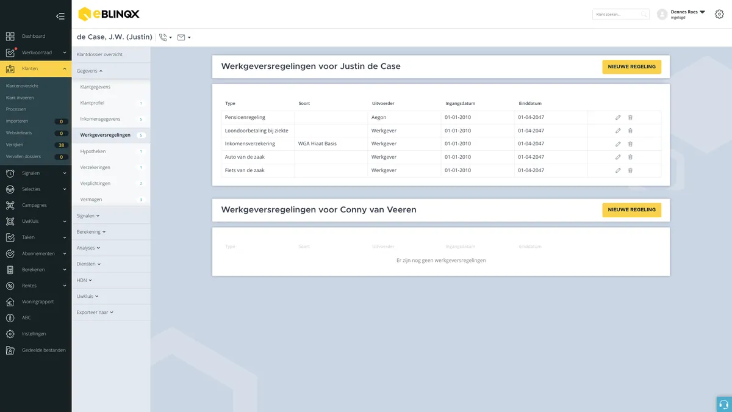Click the Klant zoeken search field
This screenshot has width=732, height=412.
(x=621, y=14)
